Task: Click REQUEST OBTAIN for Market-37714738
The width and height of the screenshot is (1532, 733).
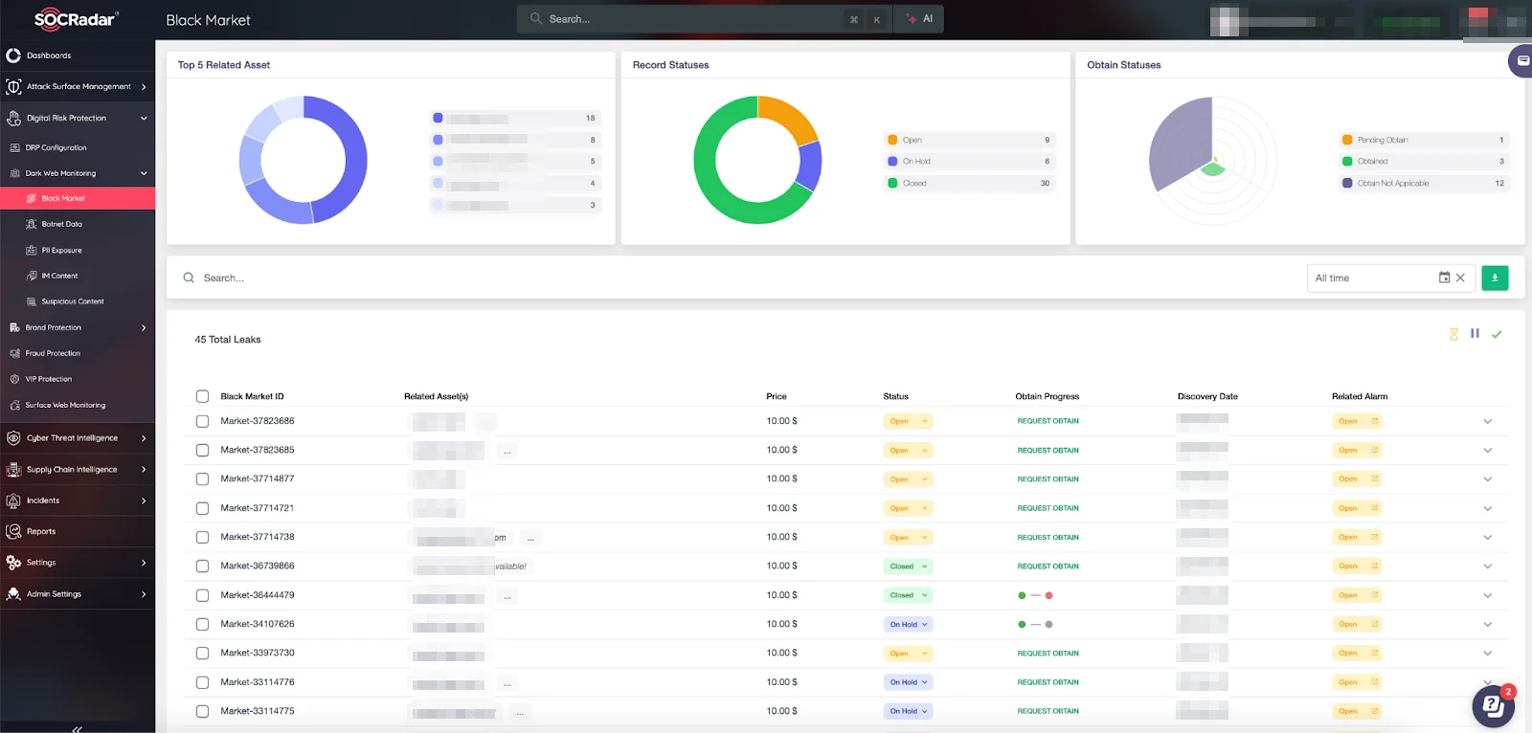Action: coord(1048,537)
